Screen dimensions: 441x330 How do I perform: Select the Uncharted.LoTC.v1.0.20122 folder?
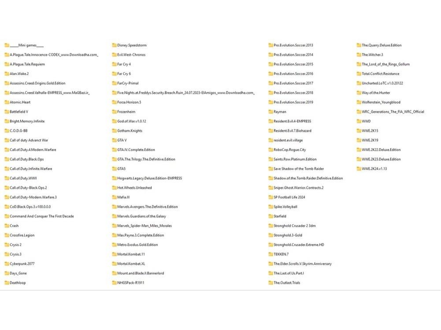click(382, 83)
